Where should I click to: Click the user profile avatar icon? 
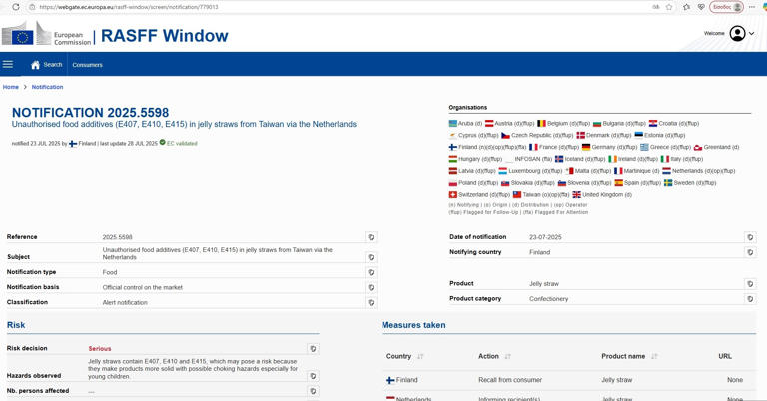(x=737, y=34)
